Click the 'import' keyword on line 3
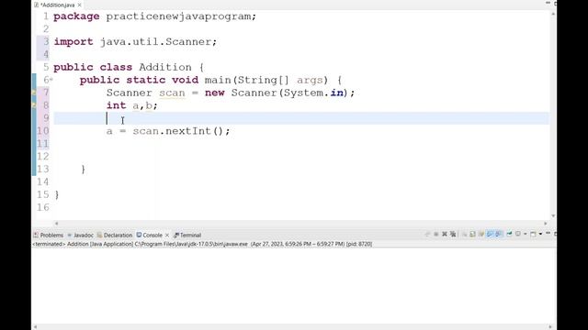The image size is (588, 330). coord(73,41)
